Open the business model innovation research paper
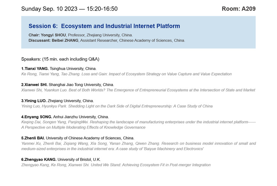This screenshot has width=277, height=186. (138, 146)
